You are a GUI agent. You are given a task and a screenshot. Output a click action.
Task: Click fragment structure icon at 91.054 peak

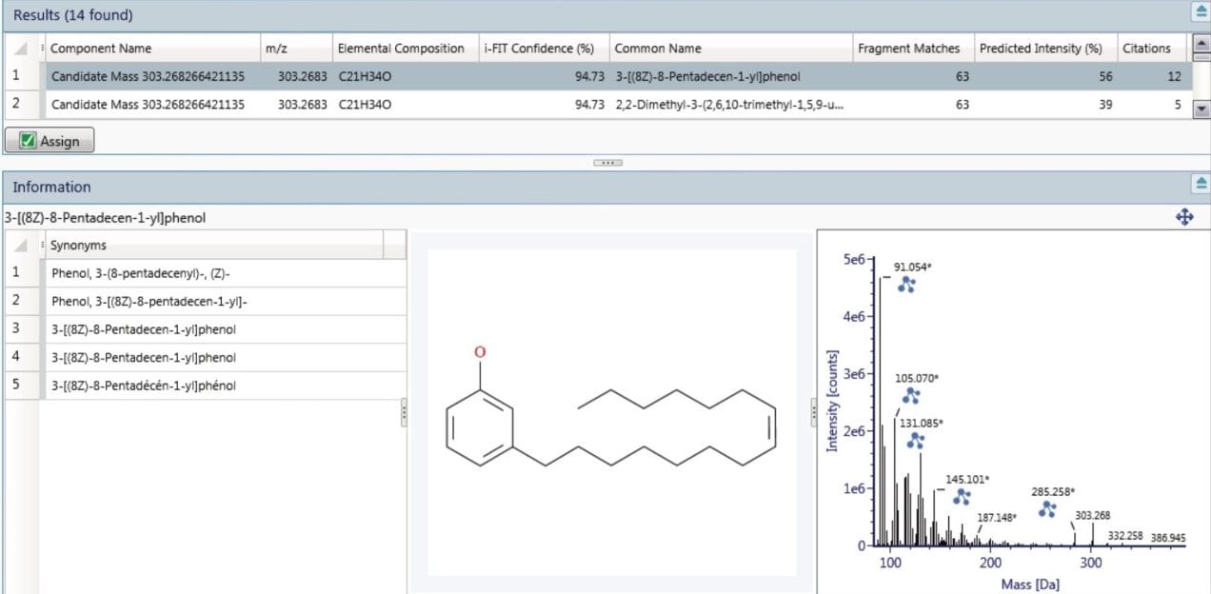pos(905,284)
